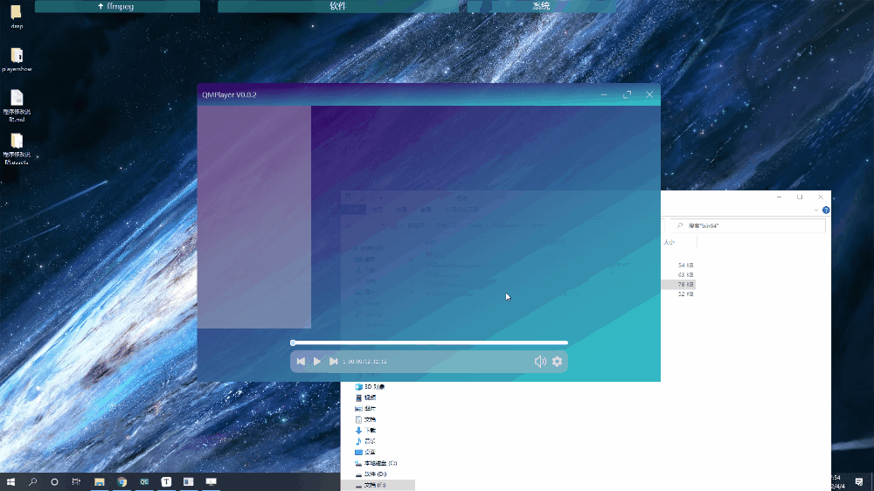The height and width of the screenshot is (491, 874).
Task: Select the playershow desktop item
Action: pos(17,59)
